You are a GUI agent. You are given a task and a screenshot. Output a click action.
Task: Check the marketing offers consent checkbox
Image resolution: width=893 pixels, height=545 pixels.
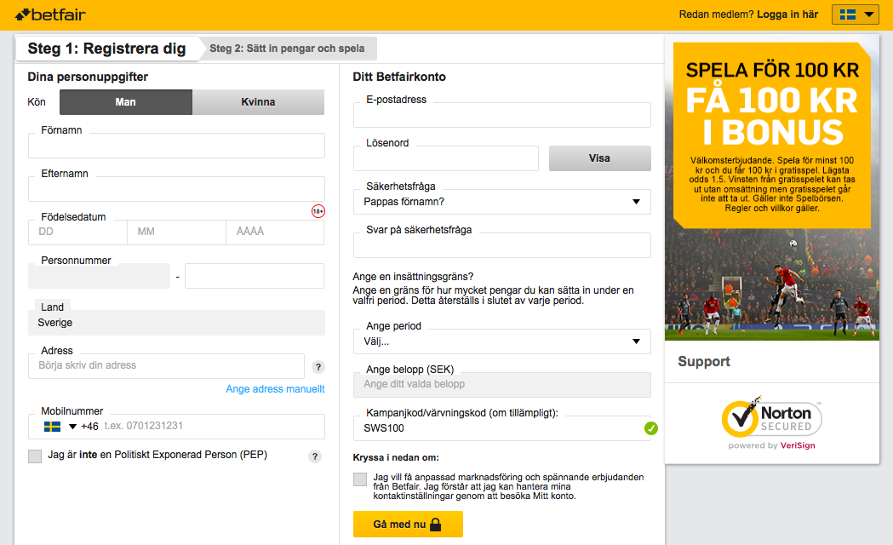(360, 479)
